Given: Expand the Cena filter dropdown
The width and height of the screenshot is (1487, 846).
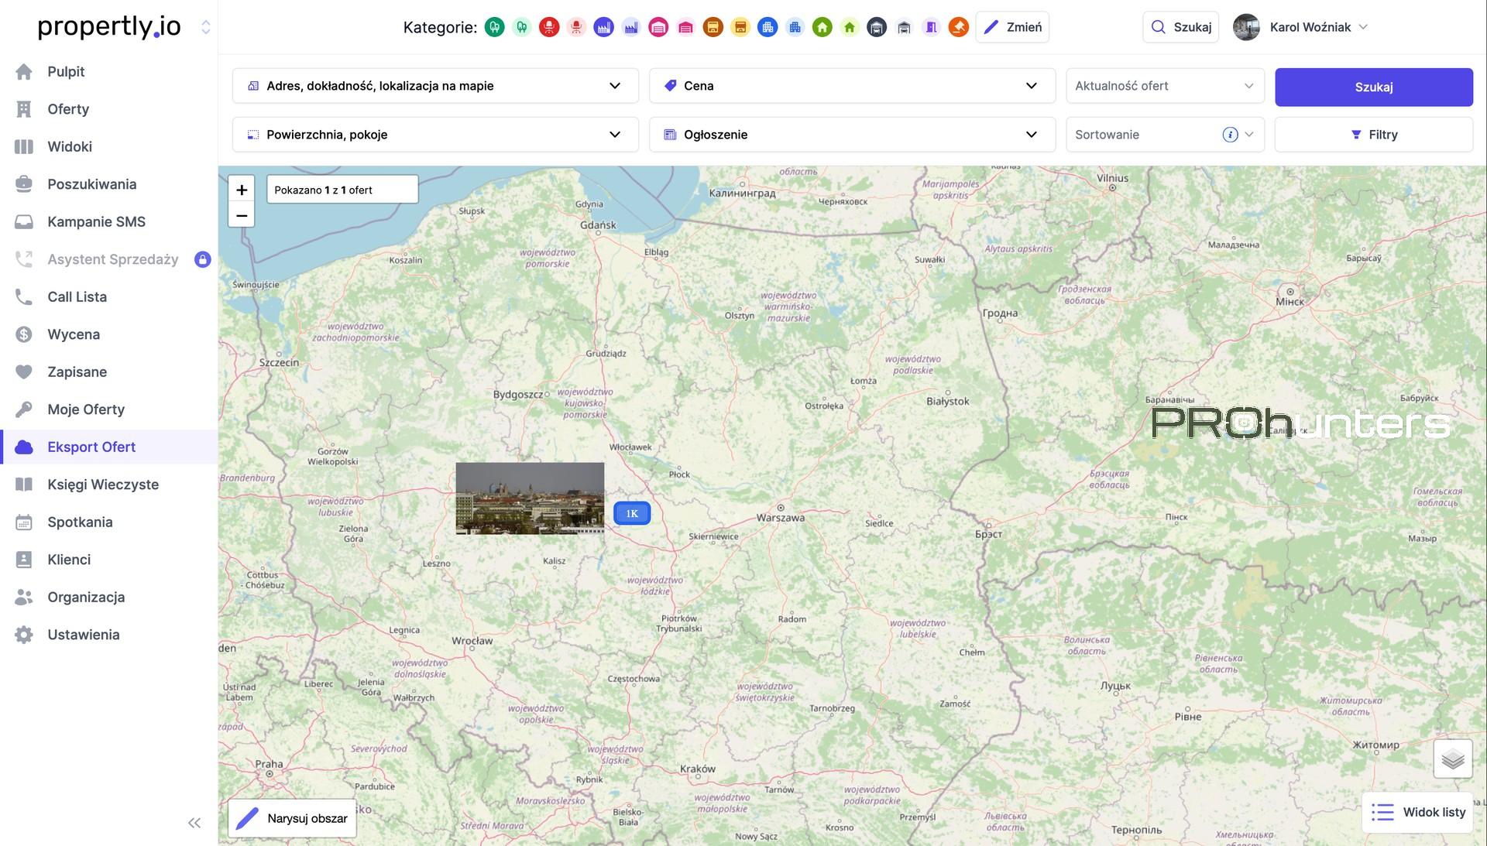Looking at the screenshot, I should click(852, 86).
